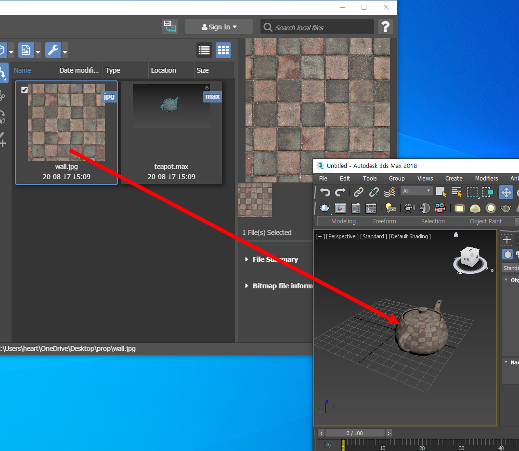
Task: Switch to the Modeling ribbon tab
Action: click(x=343, y=221)
